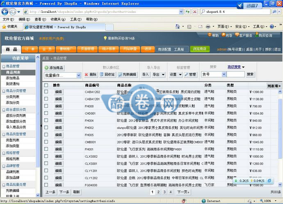Open the 收藏夹(A) favorites menu
Screen dimensions: 283x204
pyautogui.click(x=58, y=19)
